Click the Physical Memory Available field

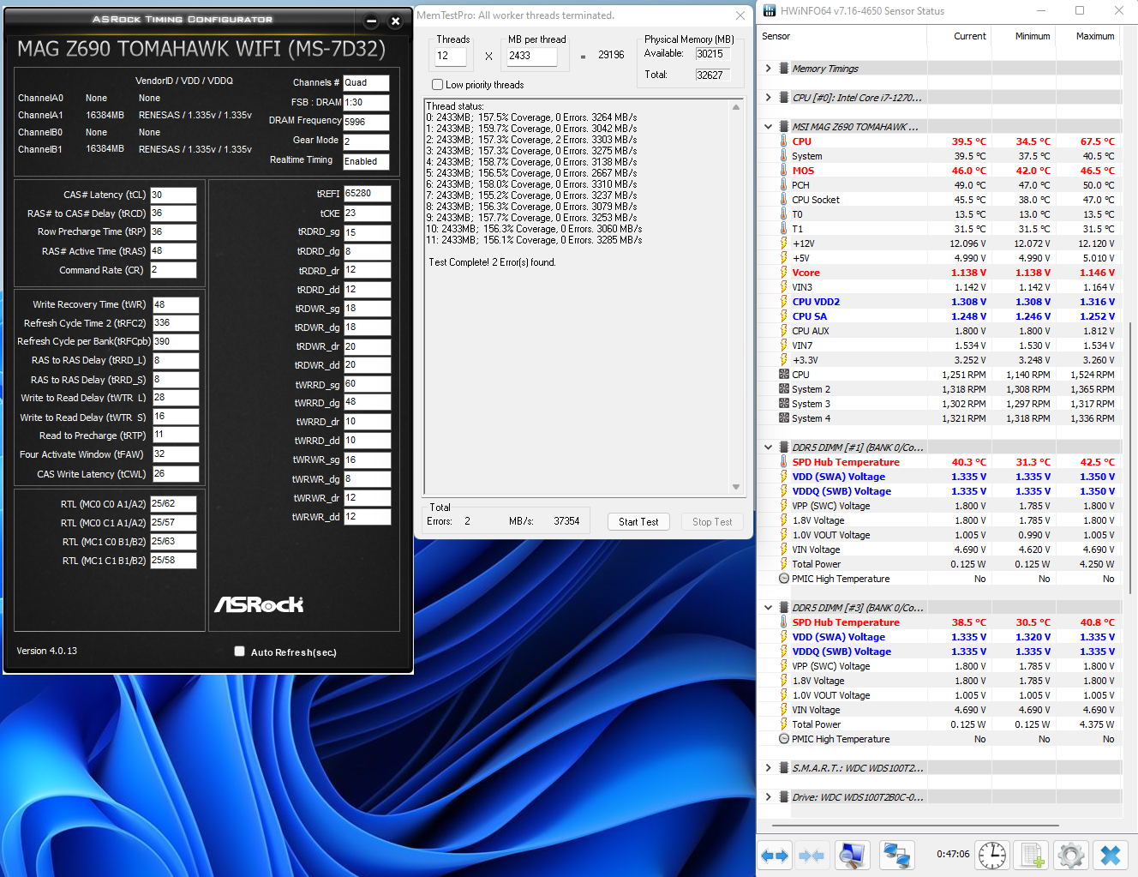(713, 53)
